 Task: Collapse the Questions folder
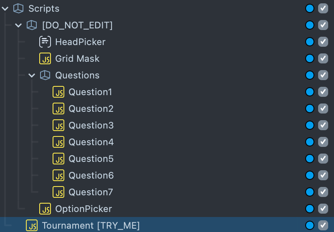pyautogui.click(x=32, y=75)
